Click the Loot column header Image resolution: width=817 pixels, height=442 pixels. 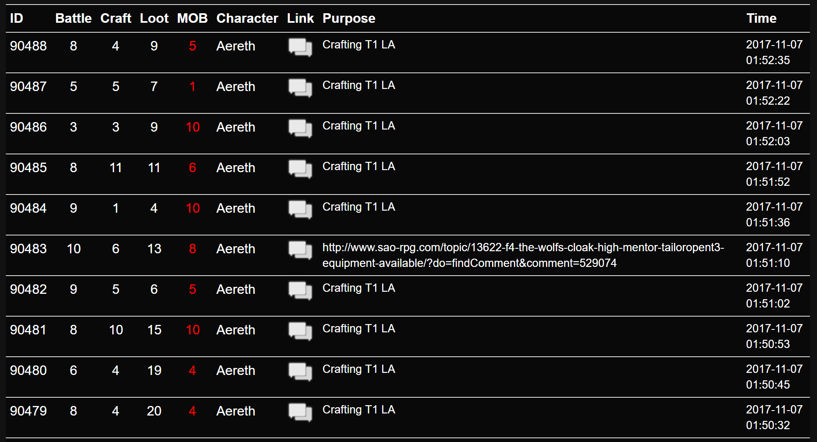(x=154, y=18)
